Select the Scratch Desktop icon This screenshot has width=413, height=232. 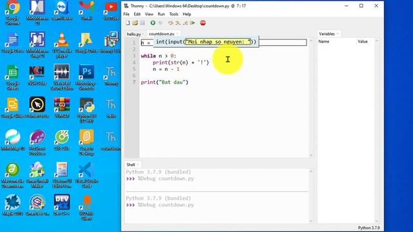coord(86,142)
